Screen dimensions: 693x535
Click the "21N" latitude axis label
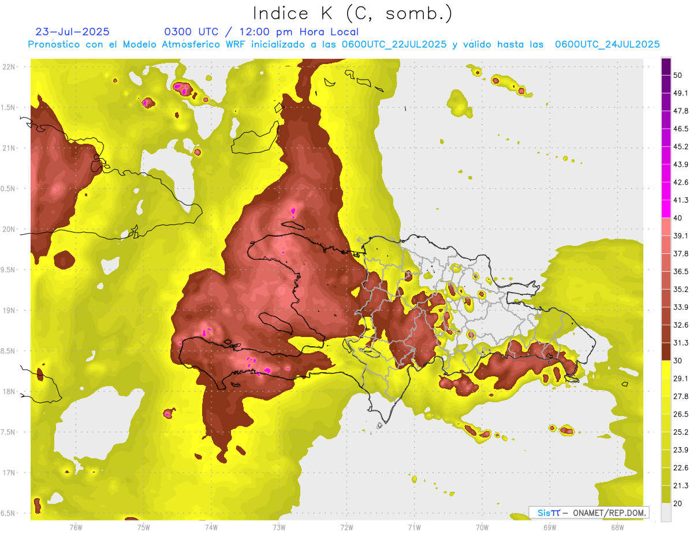(x=10, y=148)
